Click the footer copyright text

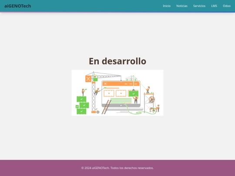pos(117,168)
